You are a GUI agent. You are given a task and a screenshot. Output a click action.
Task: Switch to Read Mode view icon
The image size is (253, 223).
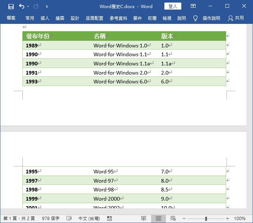pos(143,219)
